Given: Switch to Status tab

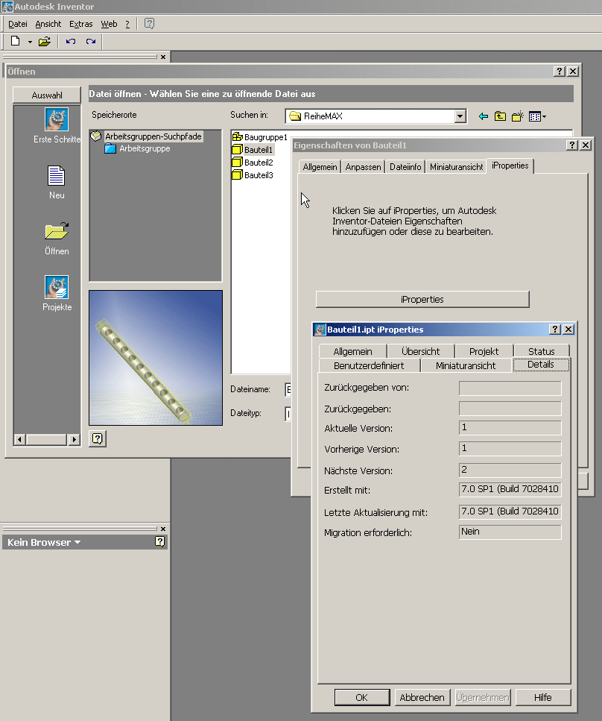Looking at the screenshot, I should [x=542, y=351].
